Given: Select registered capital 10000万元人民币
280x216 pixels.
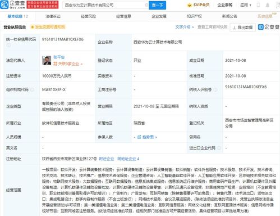Looking at the screenshot, I should pos(57,76).
